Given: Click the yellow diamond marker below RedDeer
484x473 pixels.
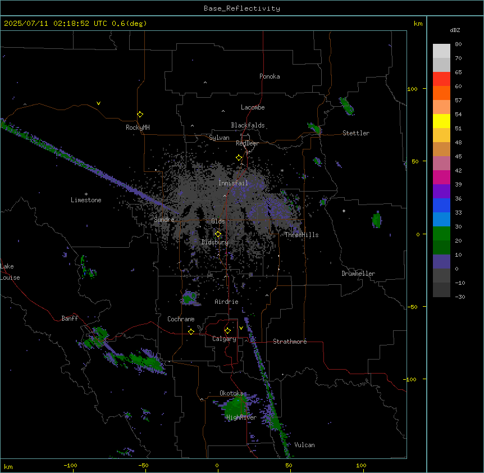Looking at the screenshot, I should point(239,158).
